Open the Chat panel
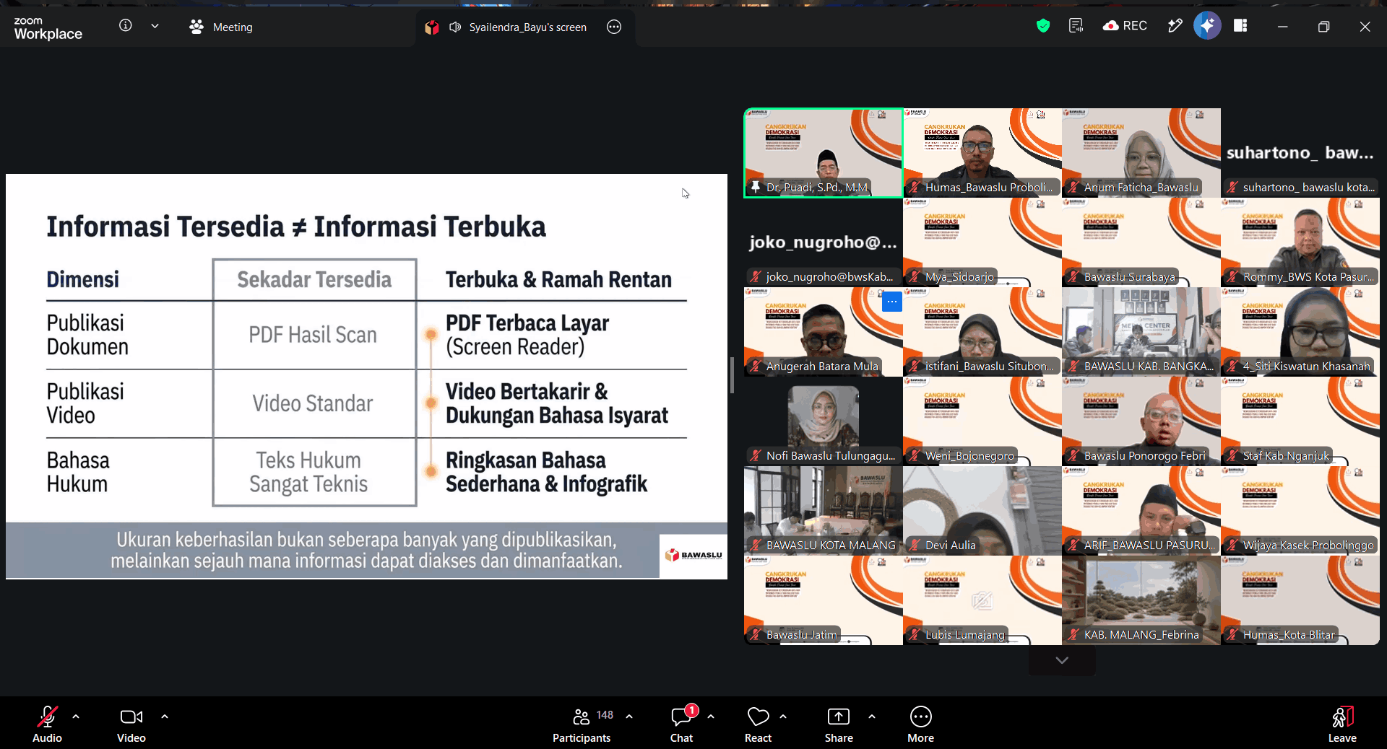1387x749 pixels. click(x=681, y=724)
